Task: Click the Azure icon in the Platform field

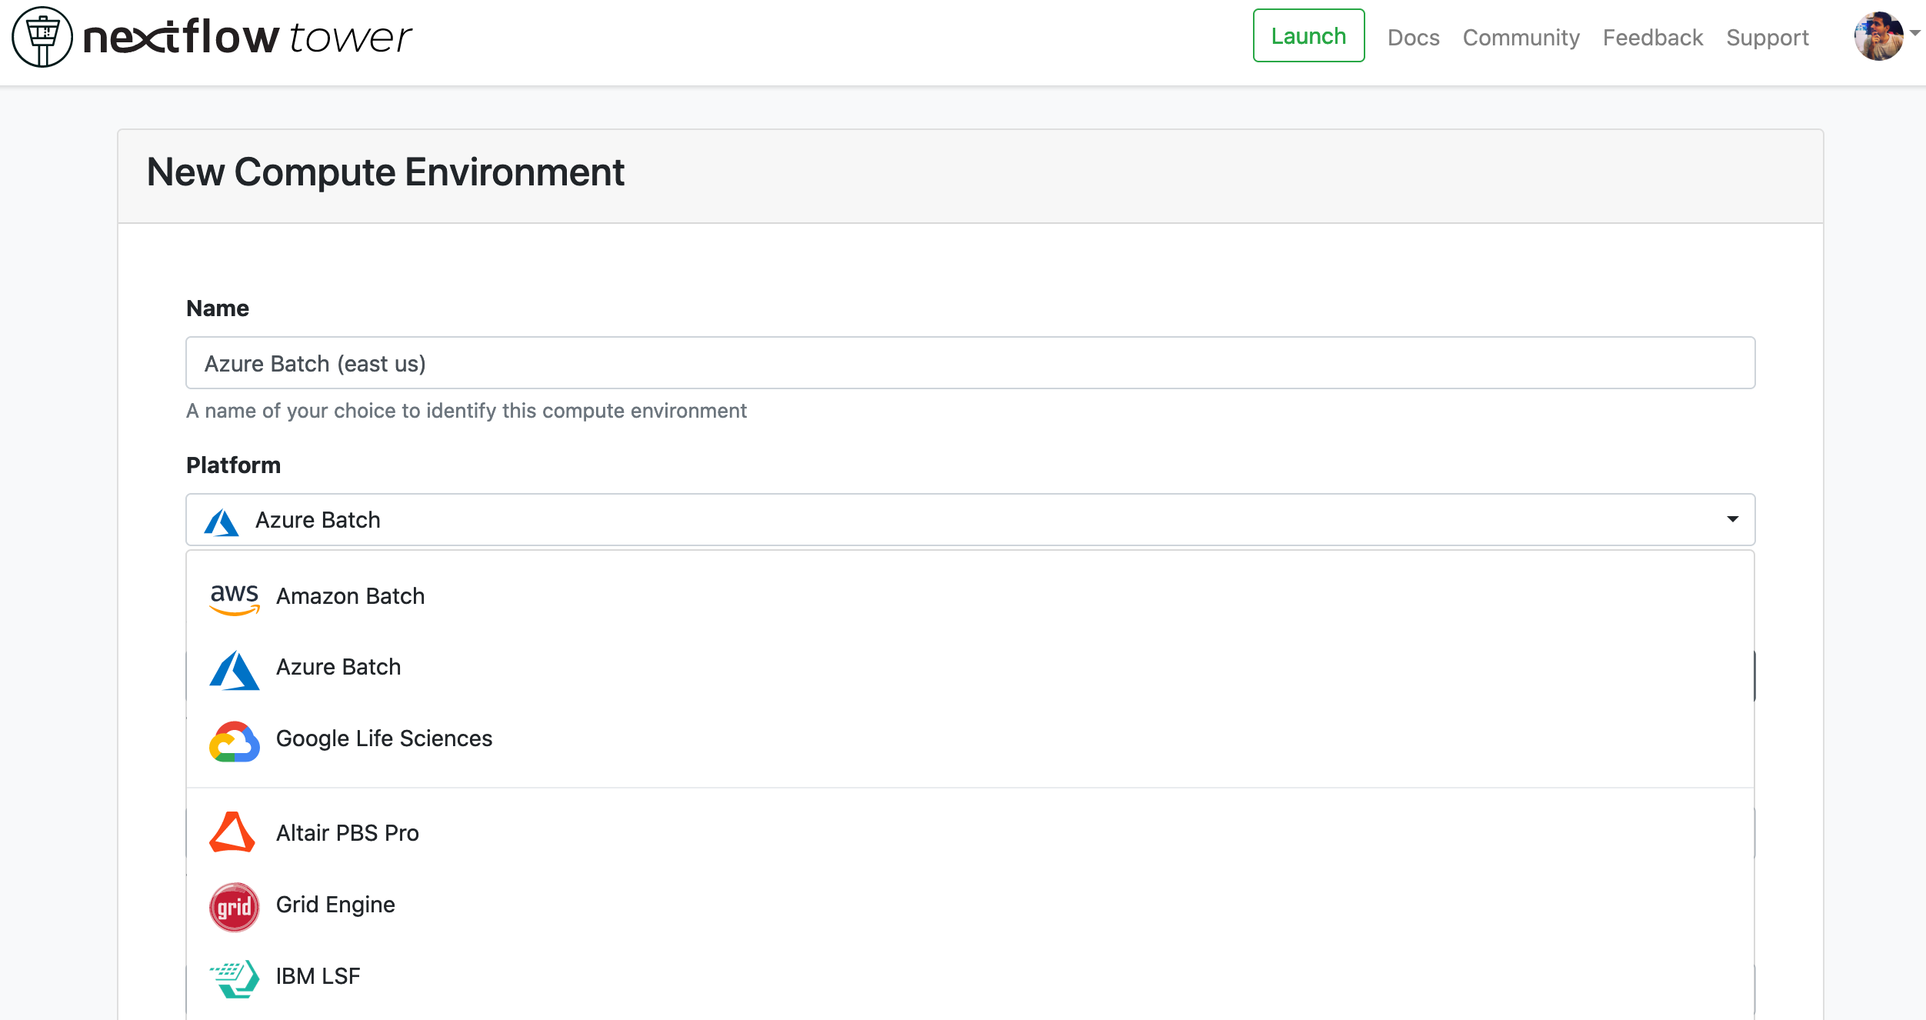Action: click(x=222, y=522)
